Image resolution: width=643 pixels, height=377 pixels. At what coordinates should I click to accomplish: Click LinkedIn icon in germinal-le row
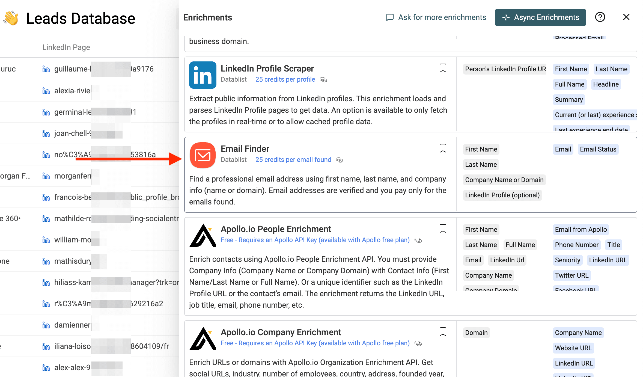46,112
